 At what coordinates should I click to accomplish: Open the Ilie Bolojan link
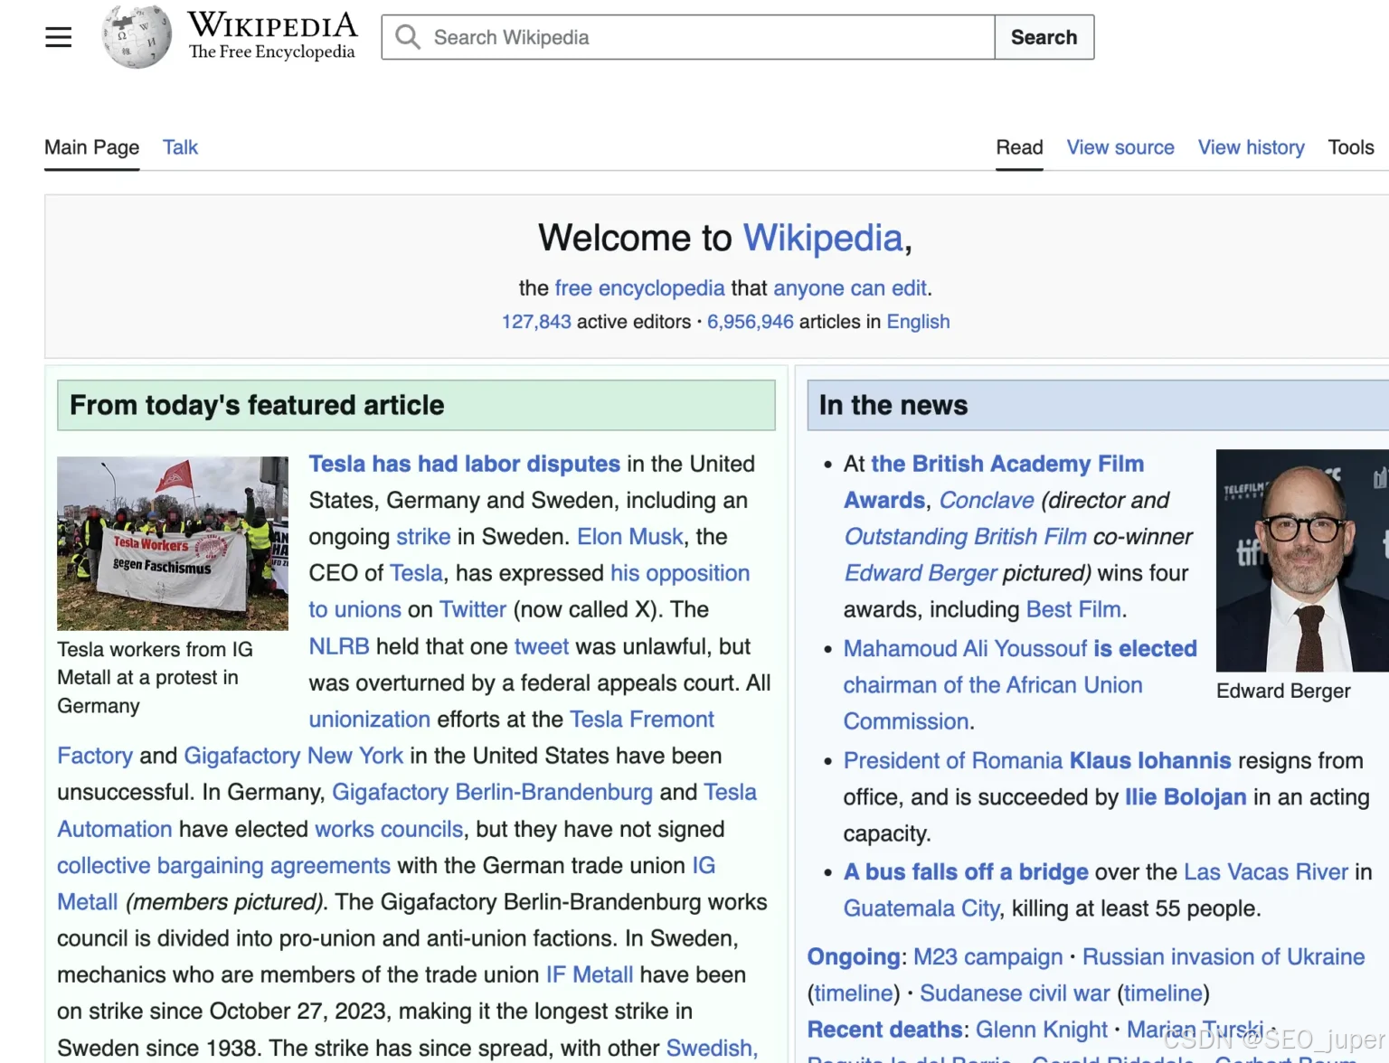(1186, 796)
